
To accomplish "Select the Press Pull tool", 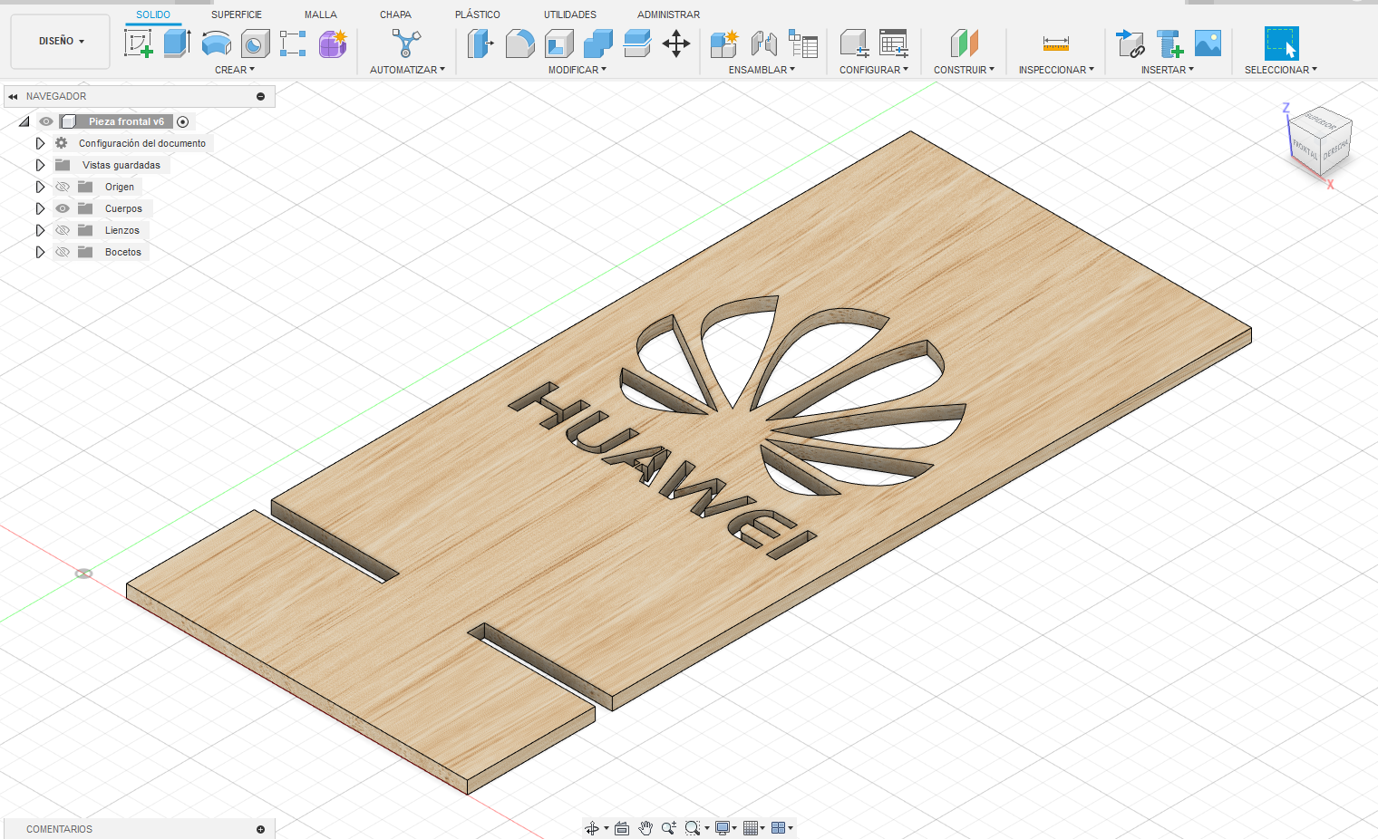I will click(480, 43).
